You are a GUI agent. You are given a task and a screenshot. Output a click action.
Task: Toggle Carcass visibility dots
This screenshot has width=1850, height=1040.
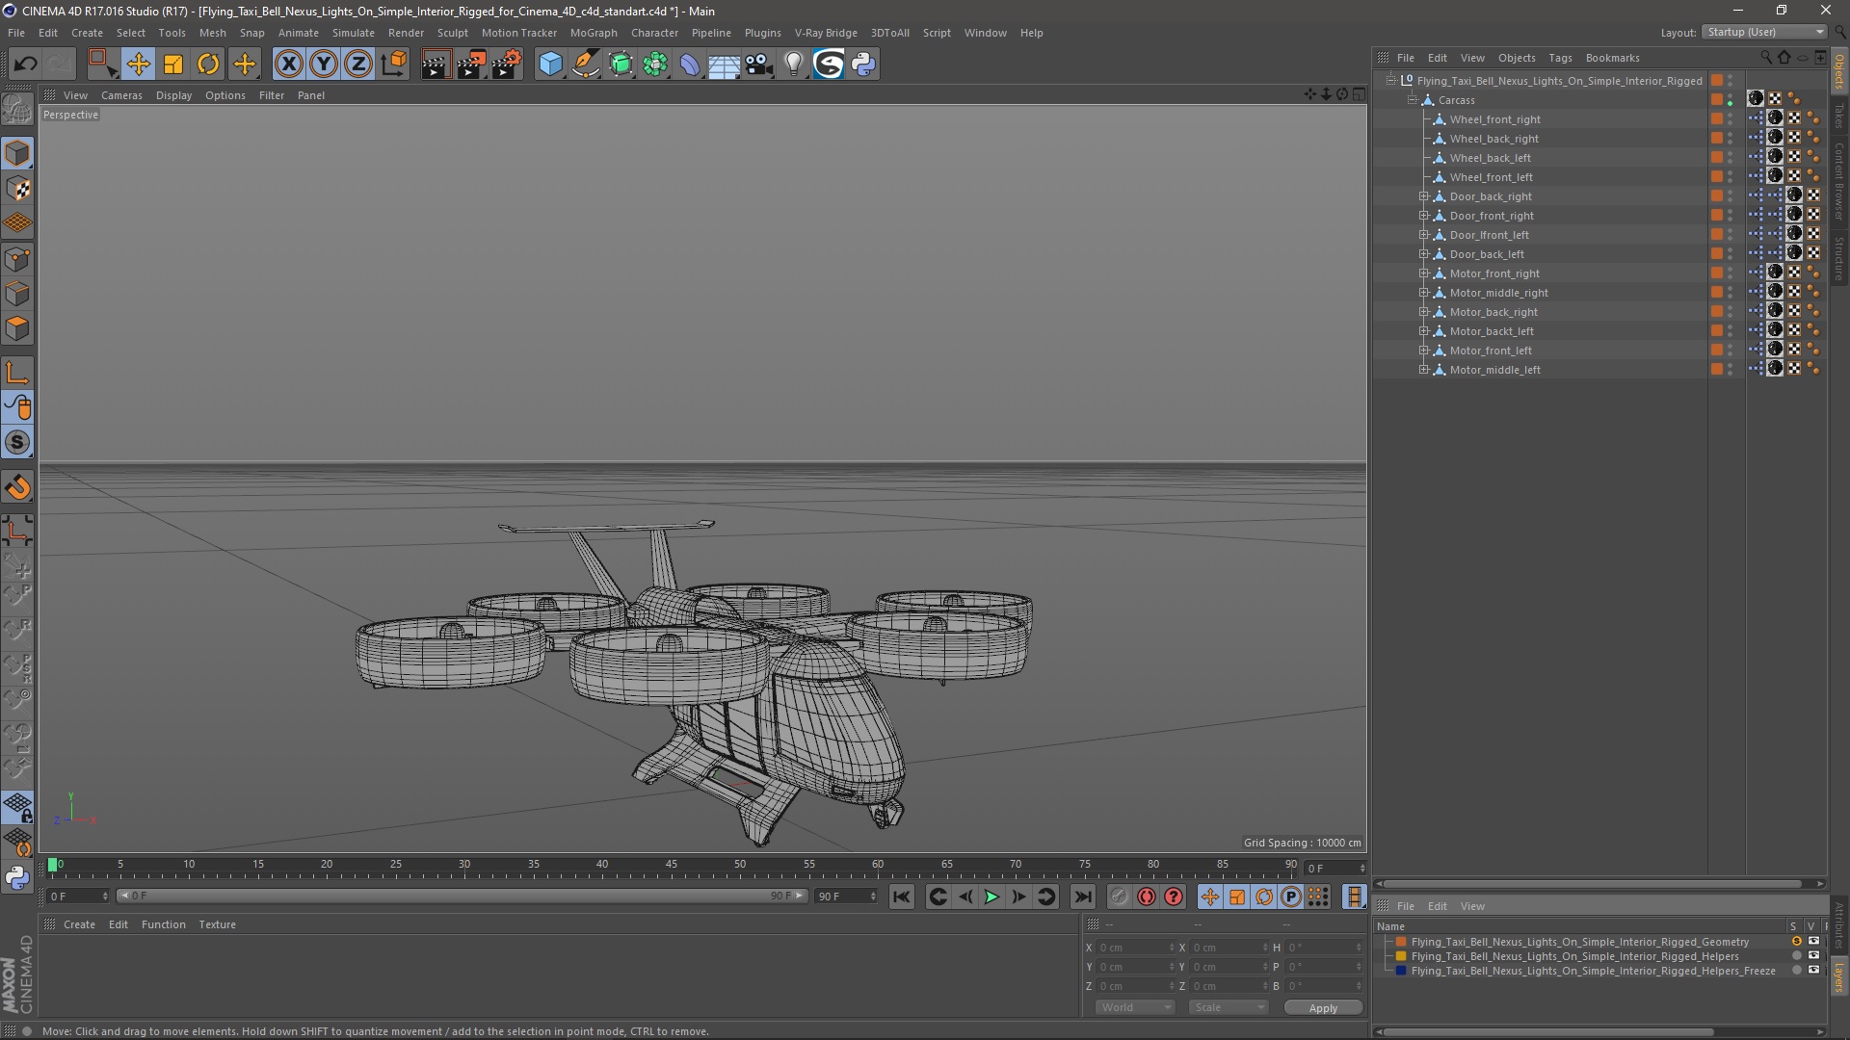(x=1731, y=100)
